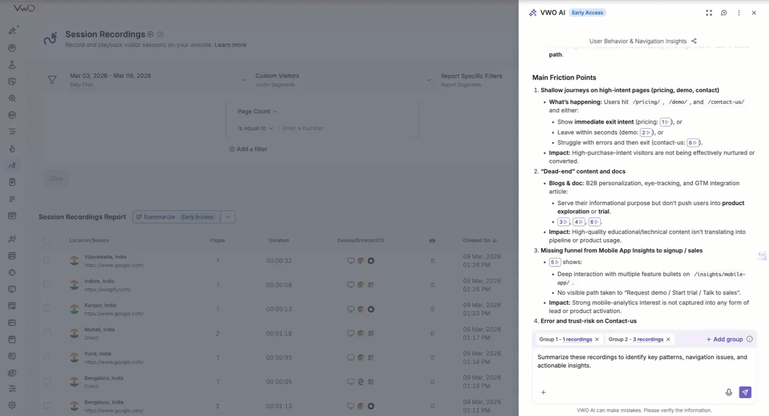This screenshot has height=416, width=769.
Task: Click the Add group button
Action: point(724,340)
